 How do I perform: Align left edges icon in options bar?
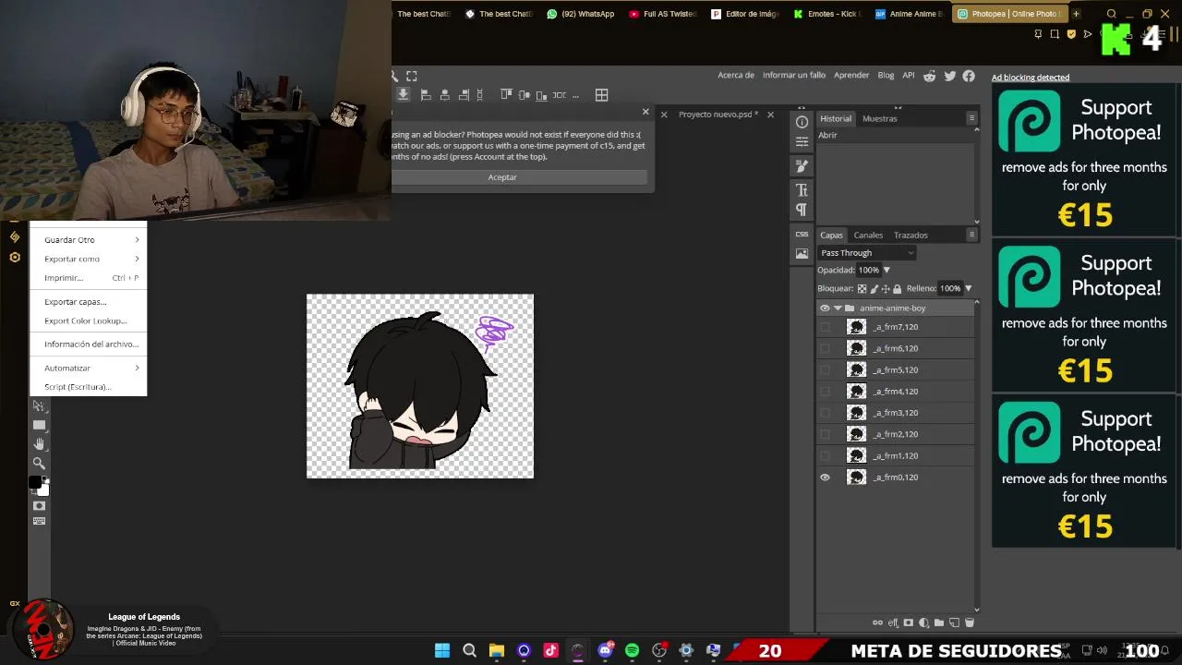[x=426, y=94]
